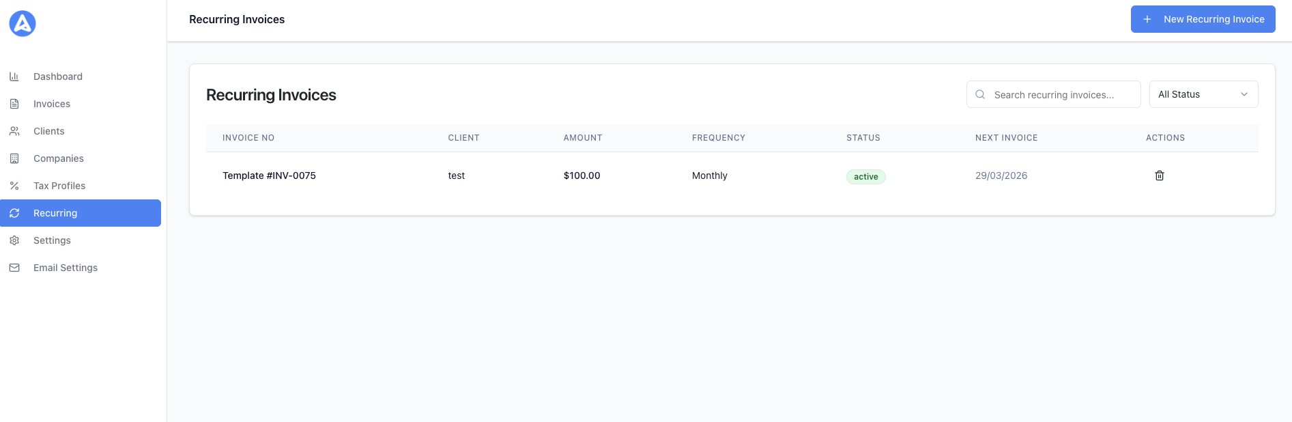Click the $100.00 amount cell

click(582, 175)
